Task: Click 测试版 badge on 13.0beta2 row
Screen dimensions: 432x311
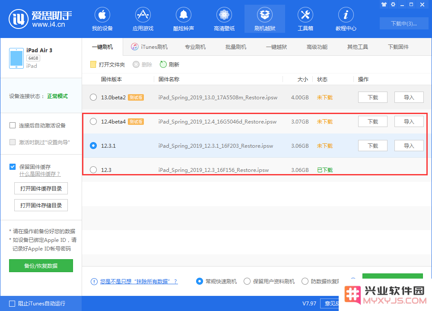Action: click(x=136, y=98)
